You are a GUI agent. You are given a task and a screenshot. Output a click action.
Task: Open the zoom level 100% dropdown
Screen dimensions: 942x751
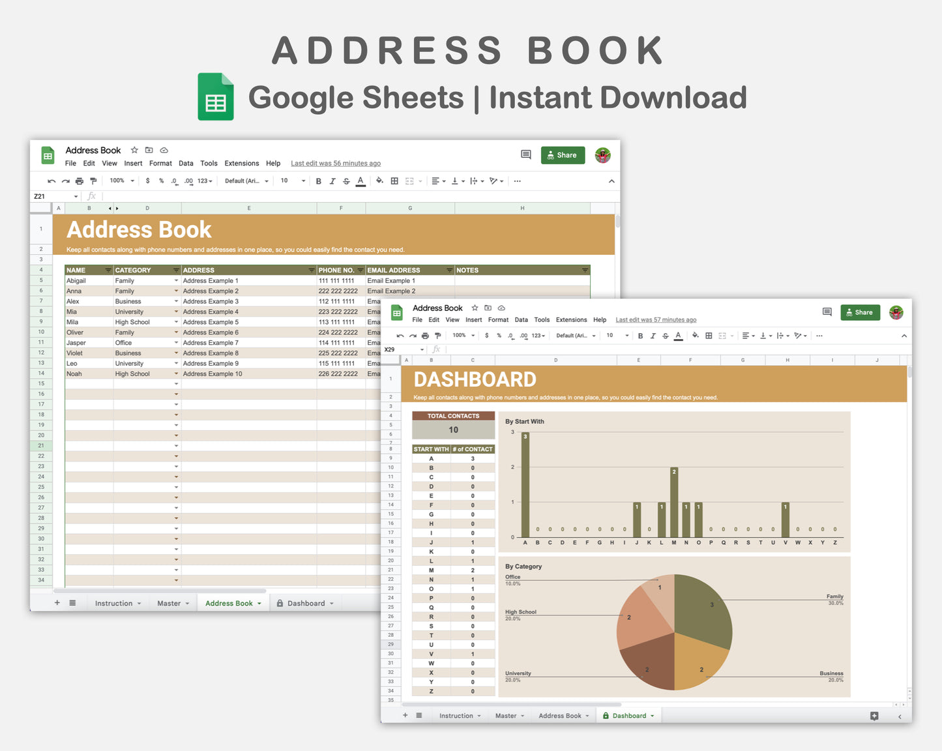click(x=120, y=181)
